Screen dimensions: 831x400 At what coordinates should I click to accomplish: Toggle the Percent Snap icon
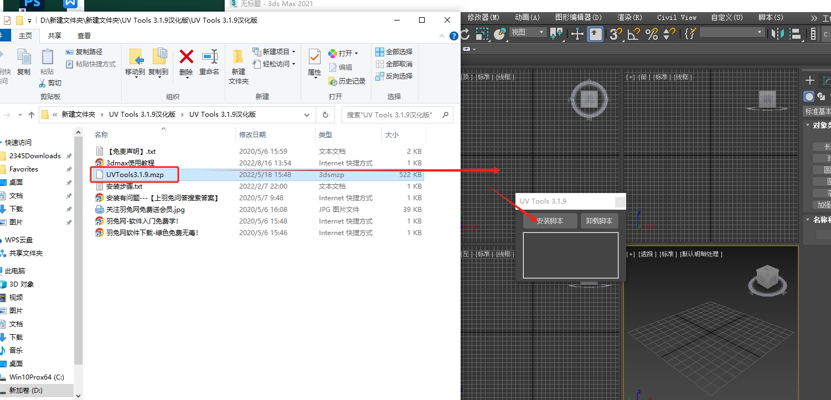[x=652, y=34]
